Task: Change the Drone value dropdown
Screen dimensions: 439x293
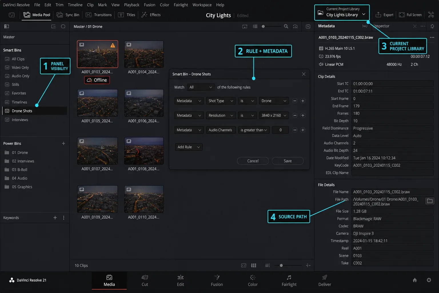Action: (x=274, y=101)
